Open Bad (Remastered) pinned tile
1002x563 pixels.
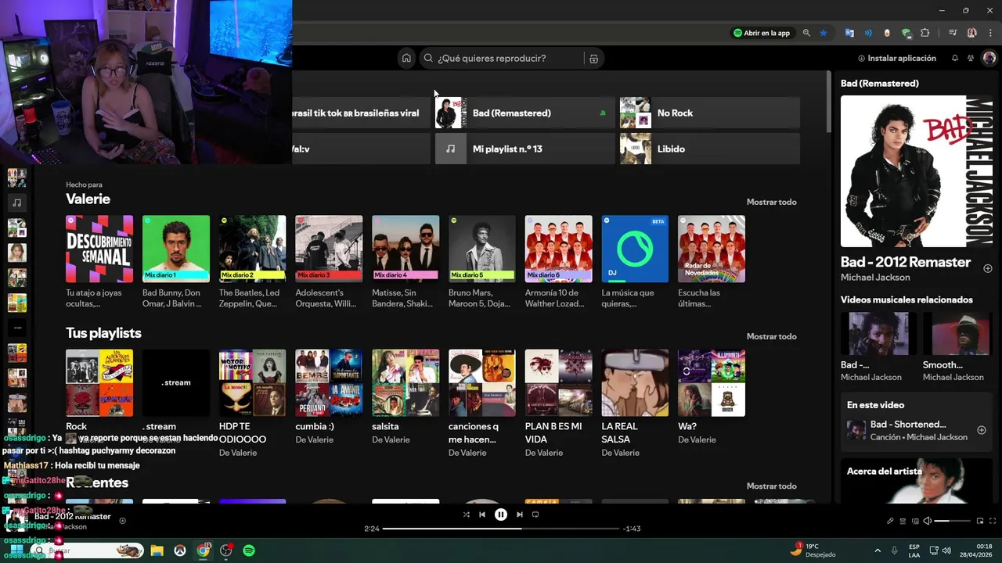click(x=524, y=113)
